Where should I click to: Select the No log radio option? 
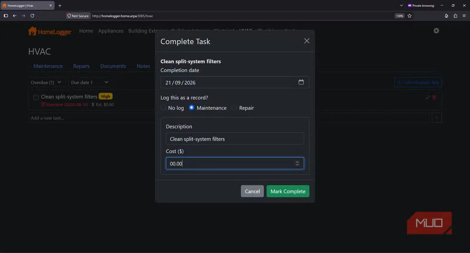pyautogui.click(x=163, y=108)
